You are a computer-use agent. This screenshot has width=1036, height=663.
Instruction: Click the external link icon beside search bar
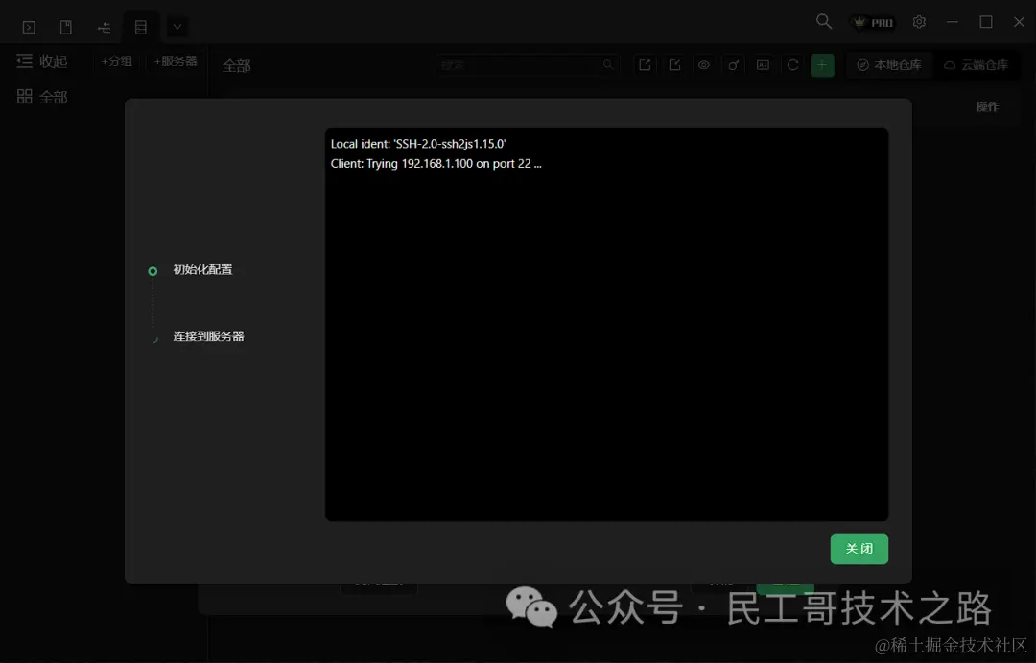click(644, 64)
